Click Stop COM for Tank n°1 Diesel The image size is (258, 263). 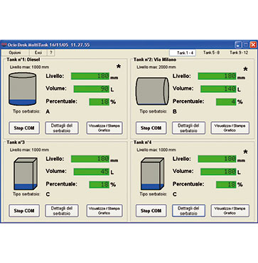click(x=24, y=128)
